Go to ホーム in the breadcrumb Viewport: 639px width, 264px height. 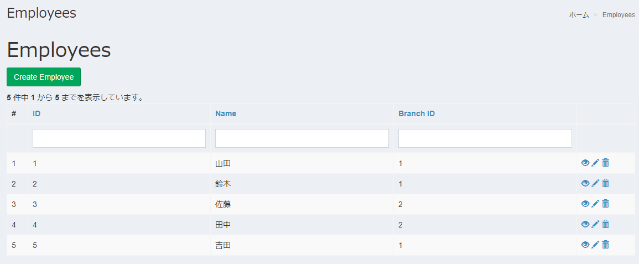pos(579,14)
